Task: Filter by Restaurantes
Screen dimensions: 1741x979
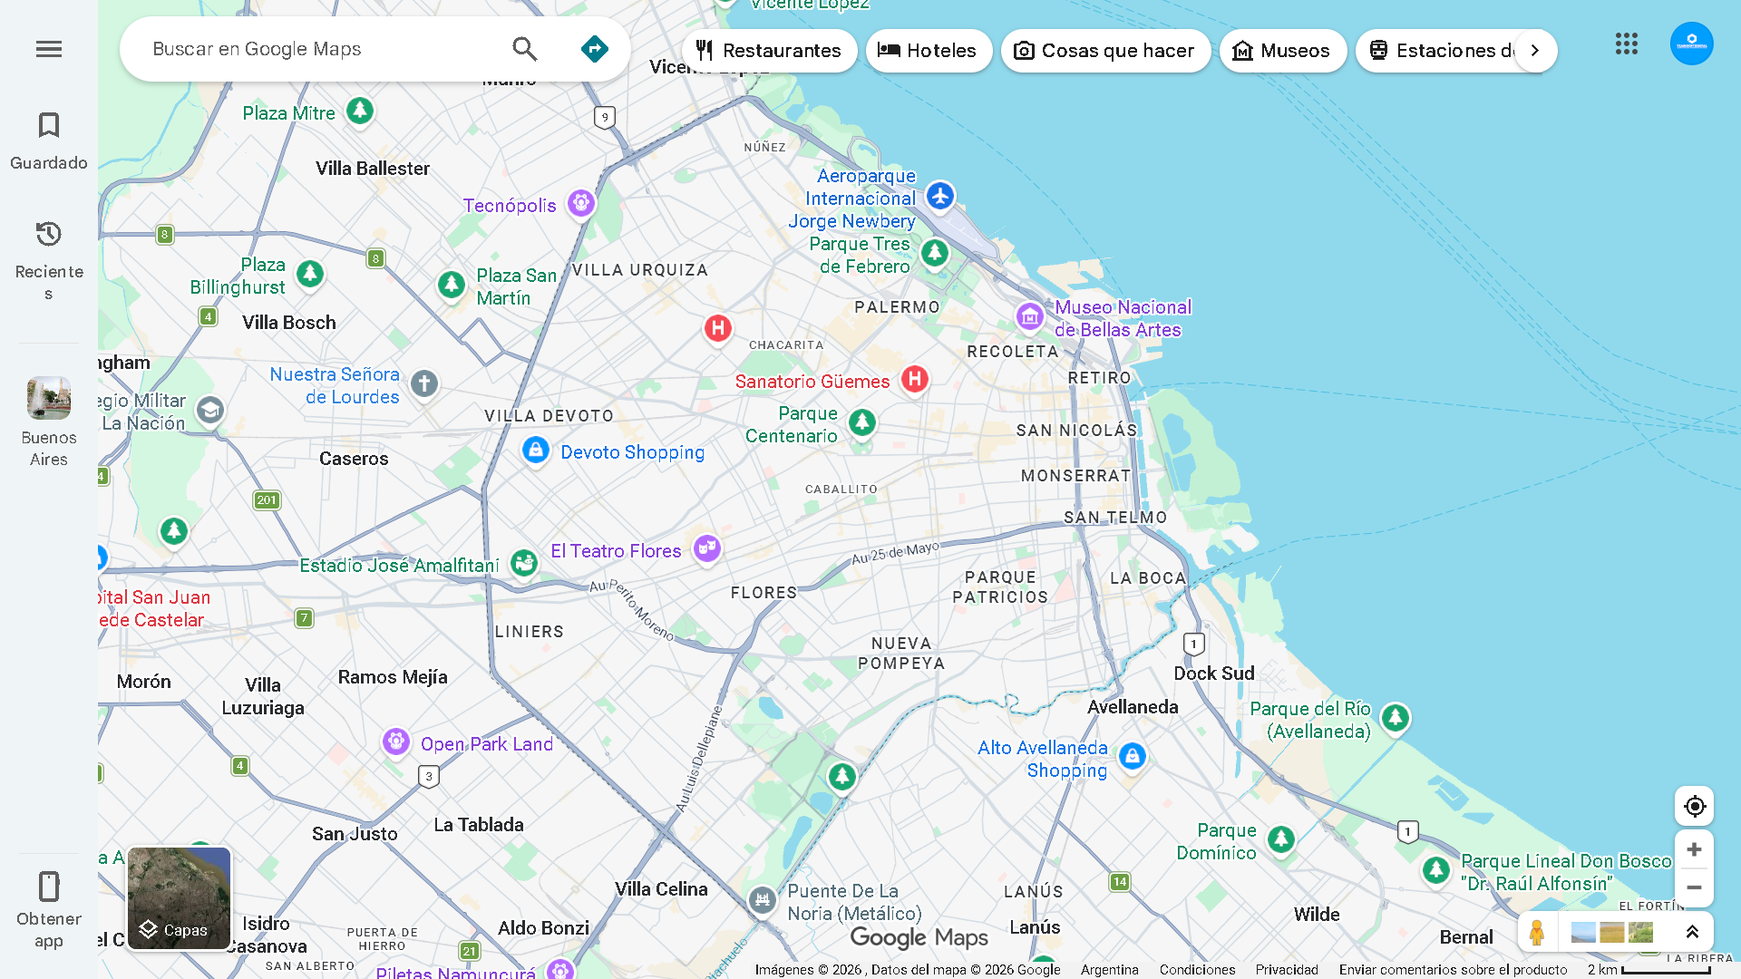Action: point(769,51)
